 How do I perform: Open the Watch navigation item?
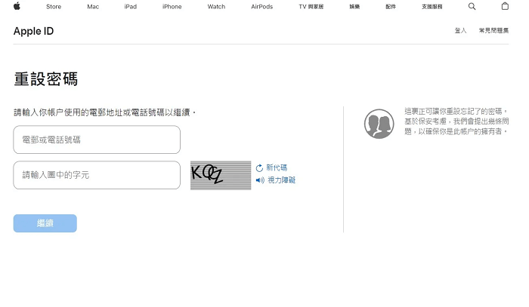click(216, 6)
